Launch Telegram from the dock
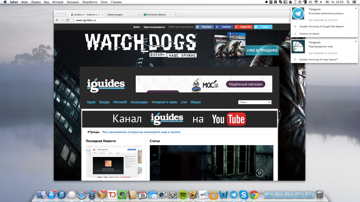 click(233, 195)
